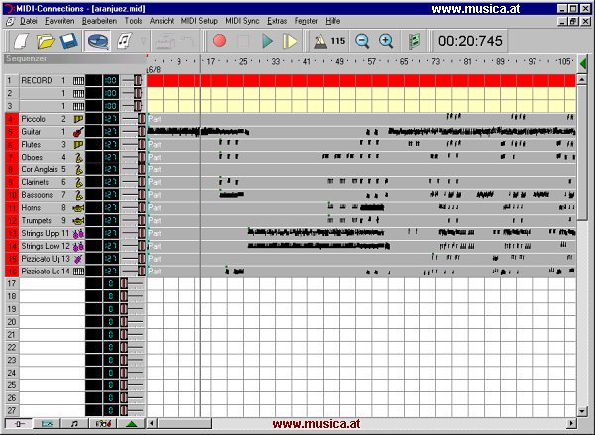Click the zoom out magnifier icon
The height and width of the screenshot is (435, 595).
pos(362,41)
